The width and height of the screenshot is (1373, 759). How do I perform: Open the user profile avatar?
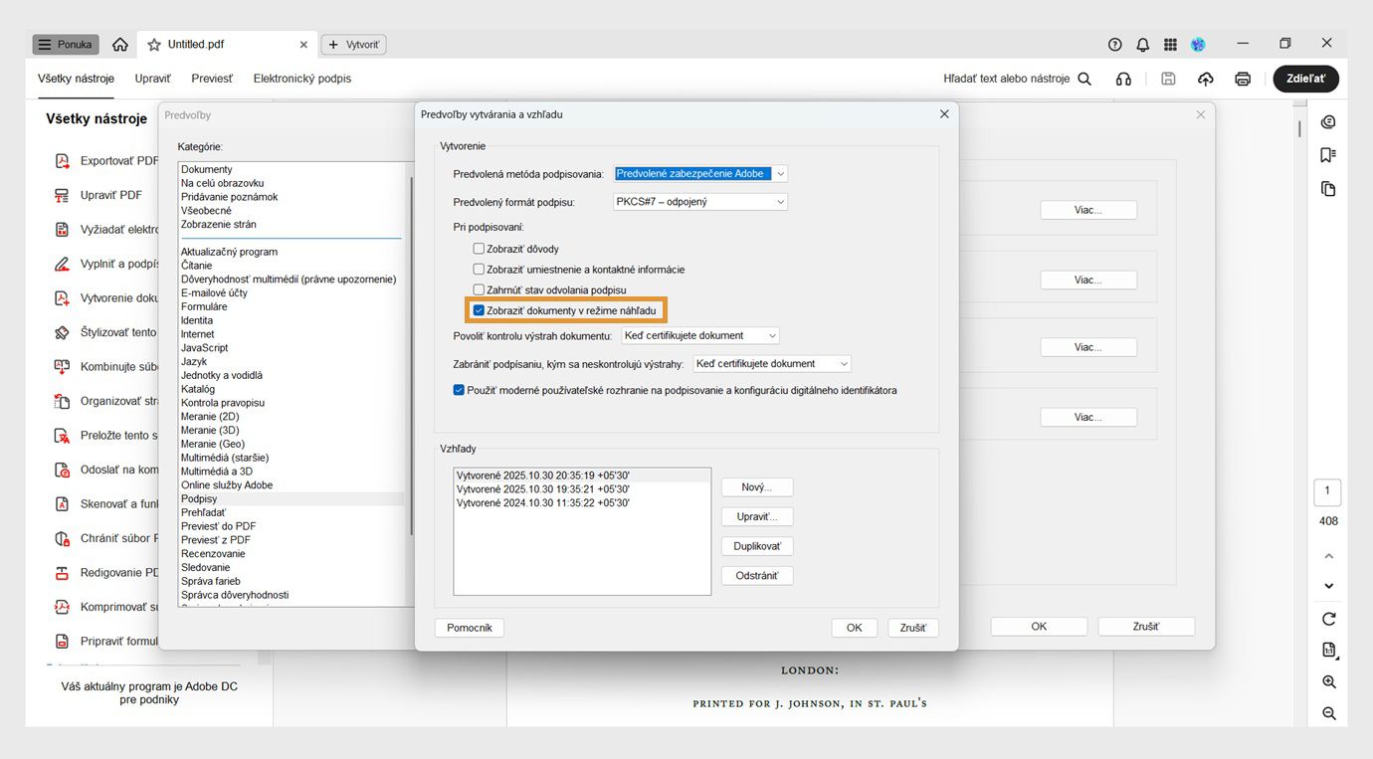[1198, 45]
